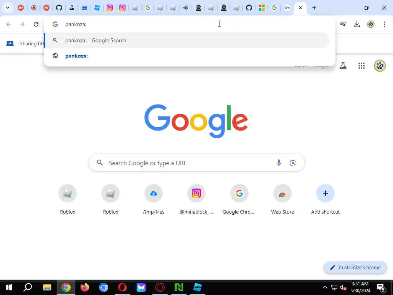This screenshot has width=393, height=295.
Task: Open Windows notification center
Action: pyautogui.click(x=381, y=287)
